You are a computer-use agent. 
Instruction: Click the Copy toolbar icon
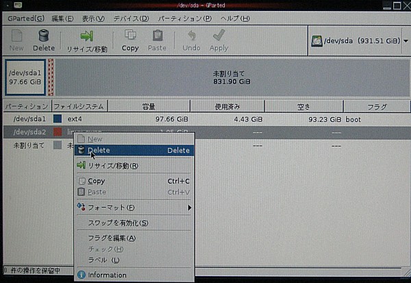tap(130, 35)
